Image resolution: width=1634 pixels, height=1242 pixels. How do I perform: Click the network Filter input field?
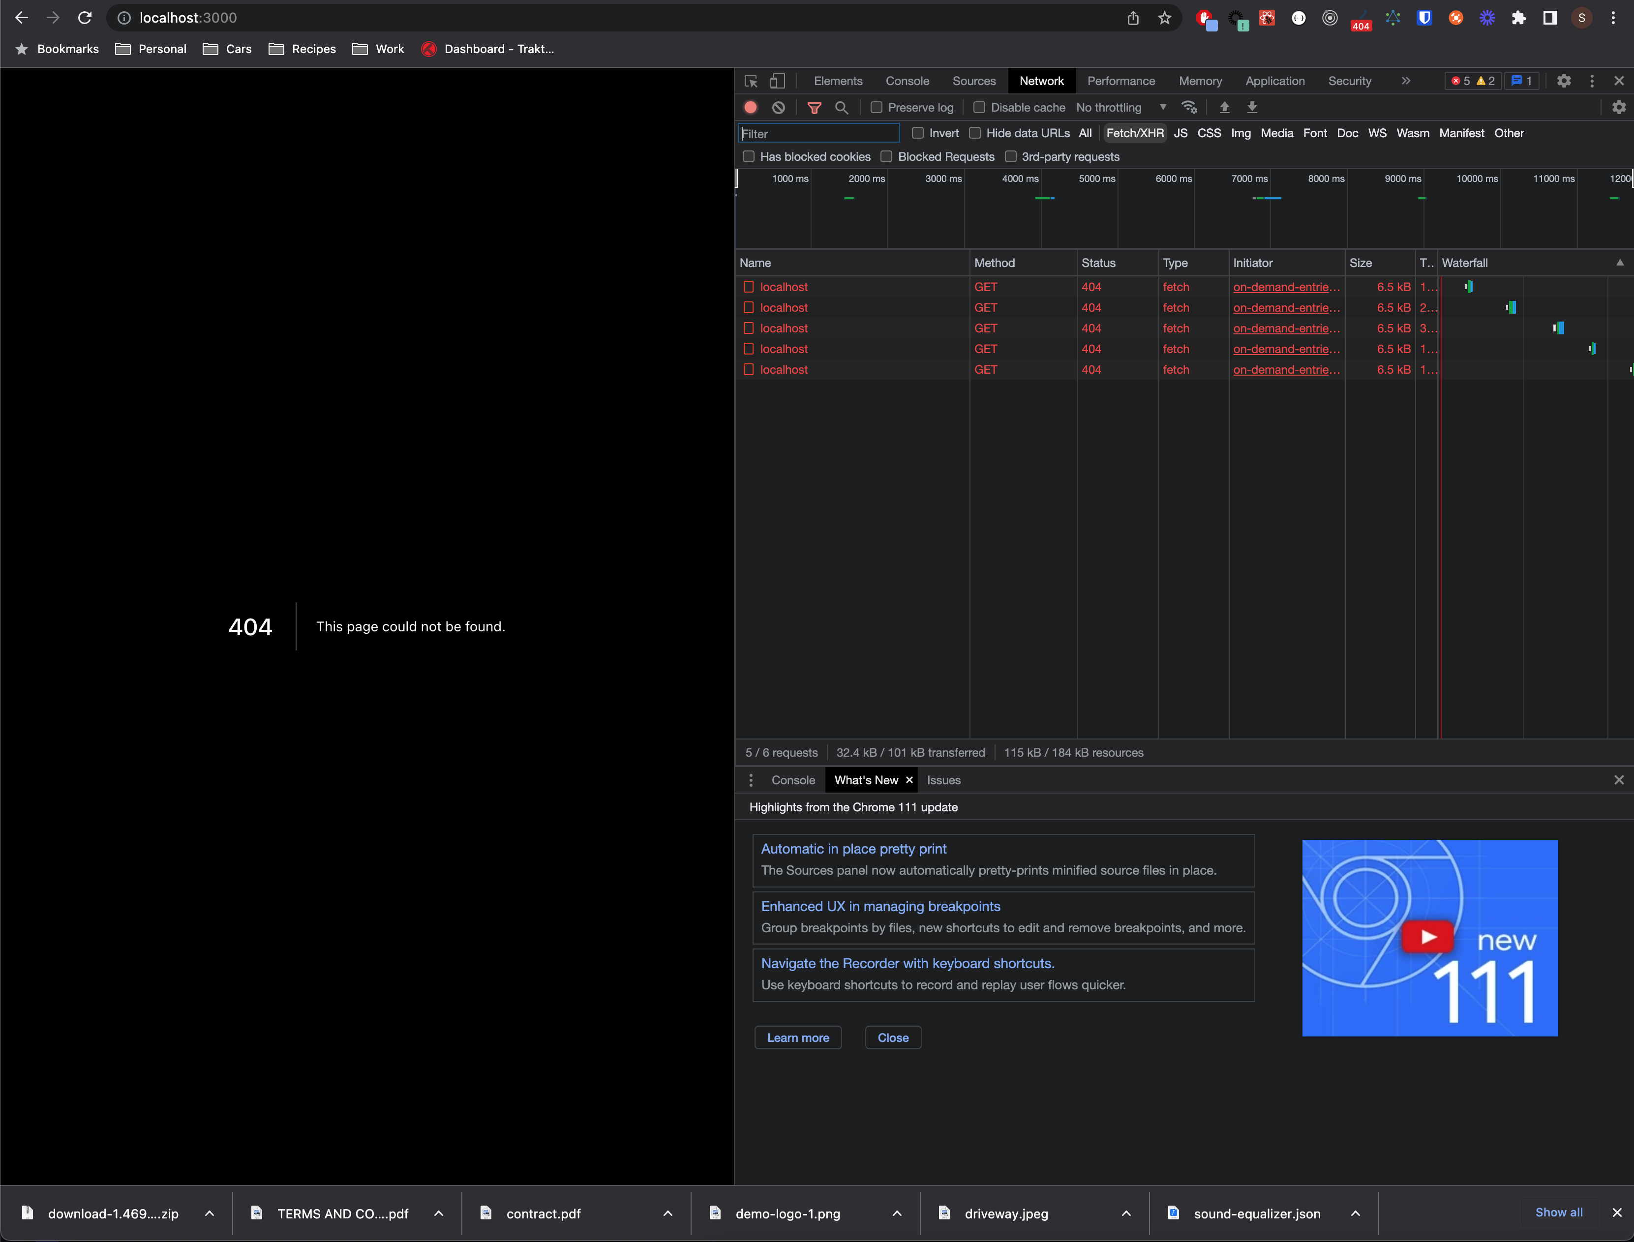click(x=818, y=133)
